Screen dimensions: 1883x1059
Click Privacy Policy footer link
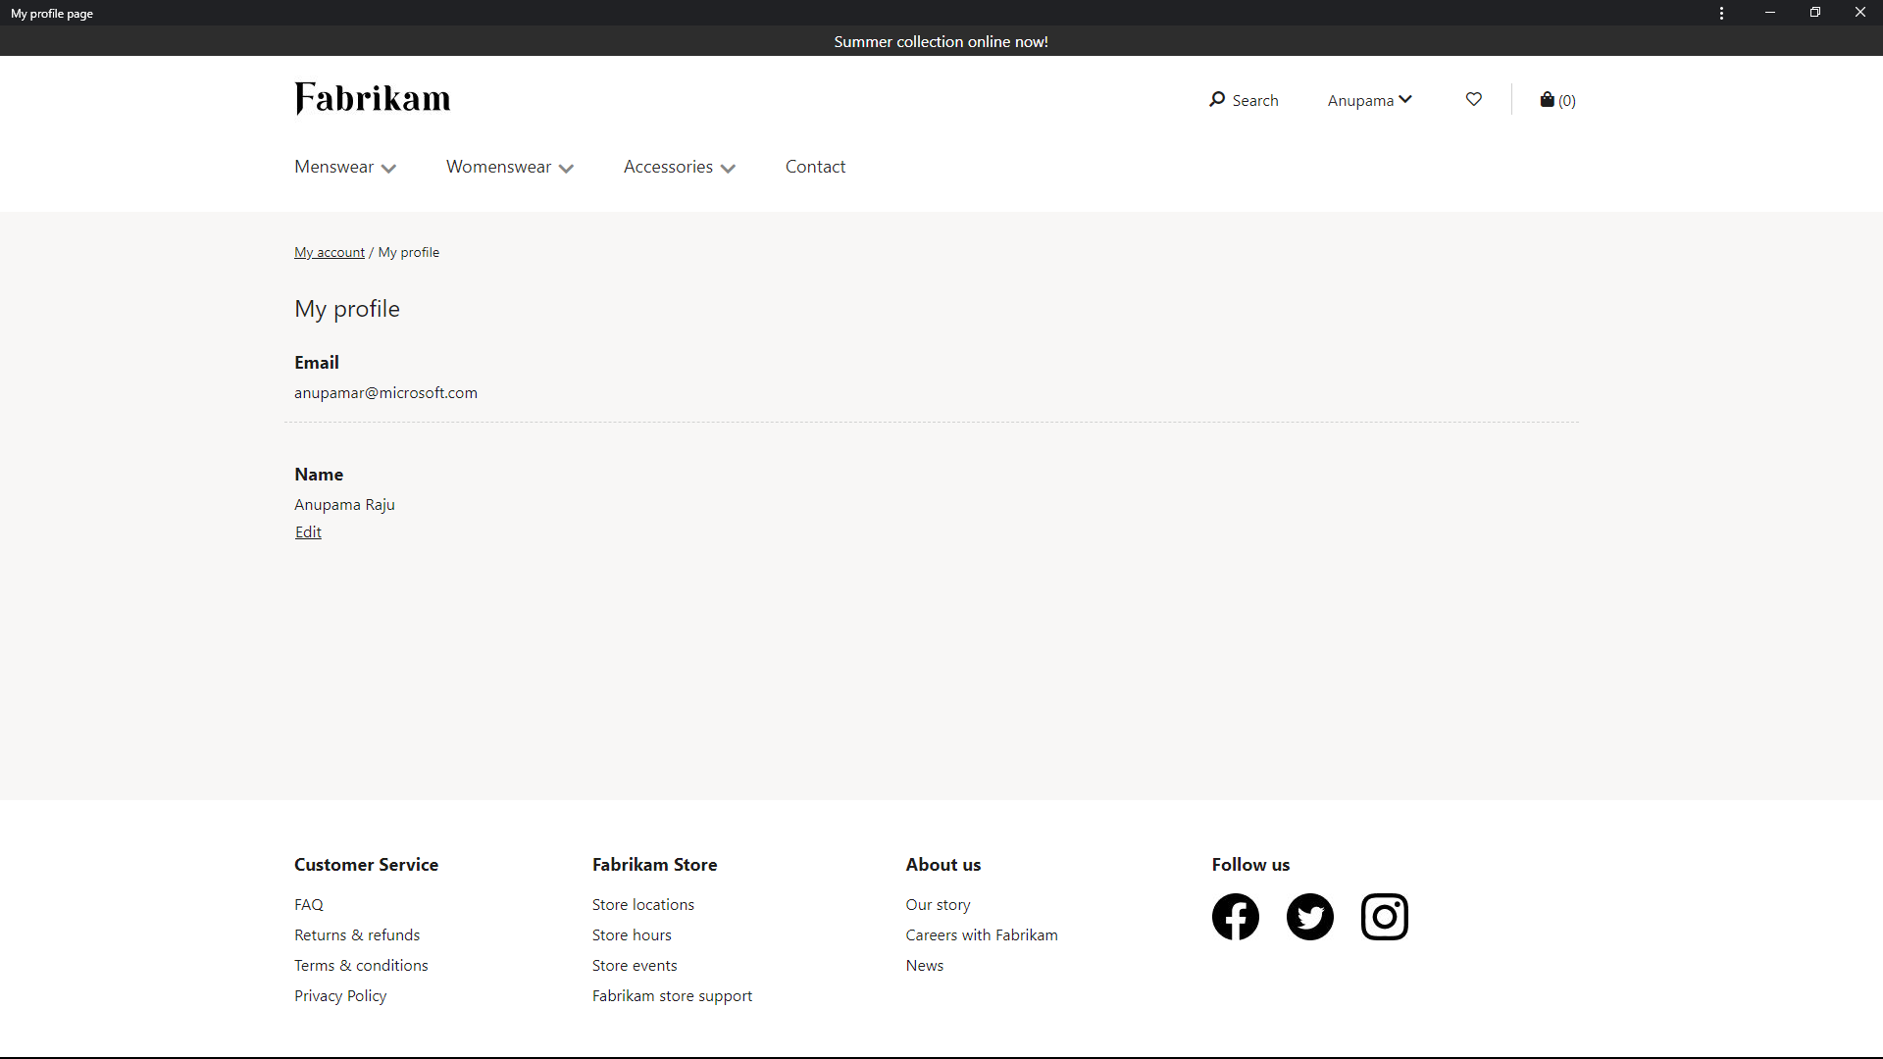point(340,994)
